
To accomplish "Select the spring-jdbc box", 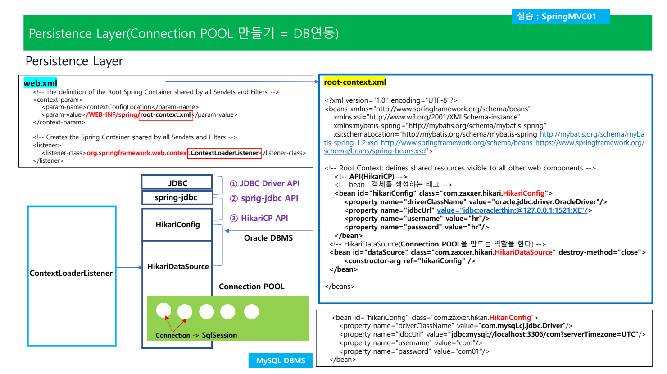I will coord(177,197).
